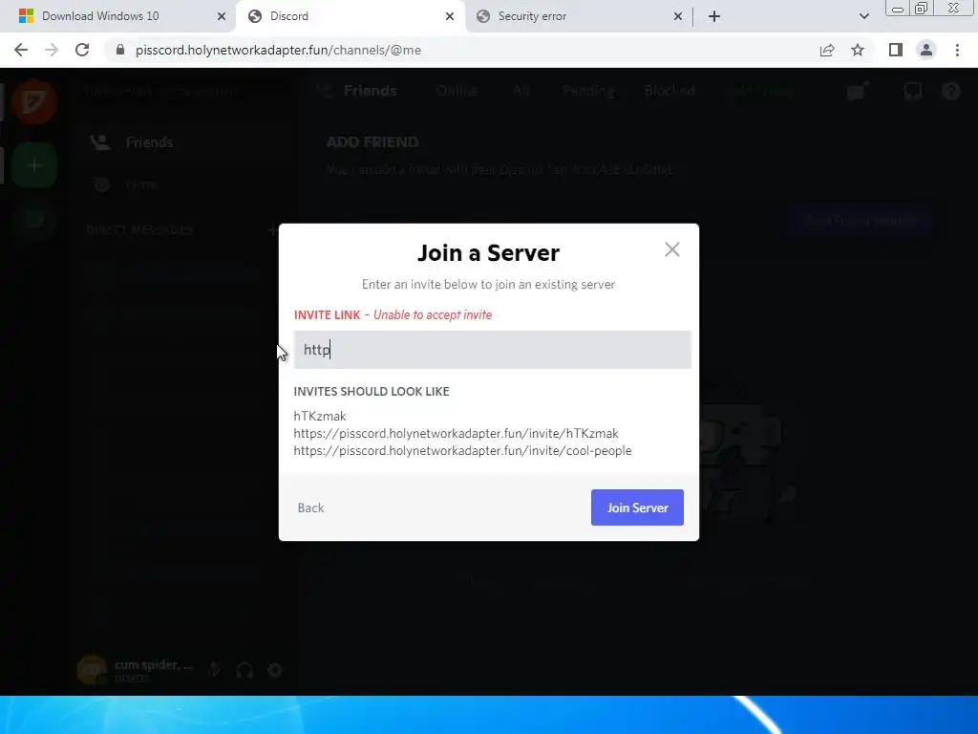Toggle microphone mute in user panel

(214, 670)
